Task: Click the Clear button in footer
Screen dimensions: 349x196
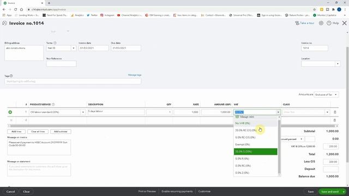Action: tap(26, 192)
